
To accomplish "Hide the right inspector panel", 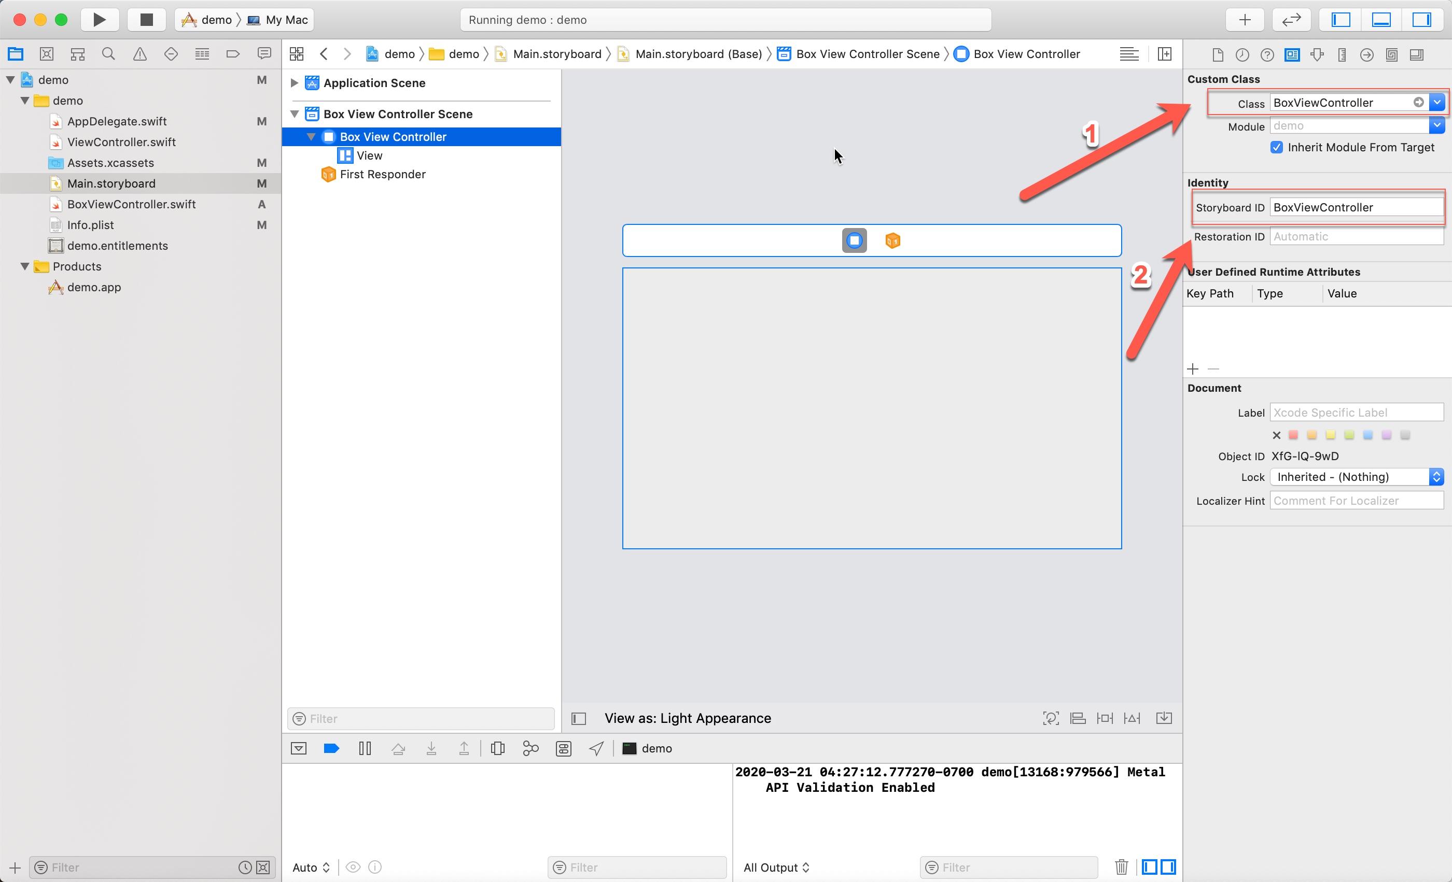I will coord(1421,19).
